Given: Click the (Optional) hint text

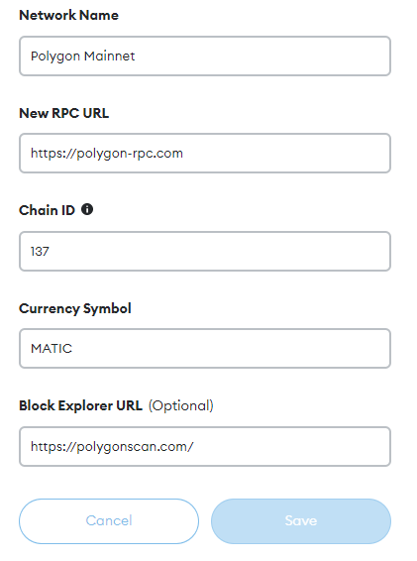Looking at the screenshot, I should click(x=181, y=405).
